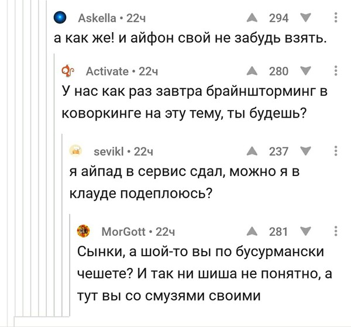
Task: Click MorGott's avatar image
Action: (84, 231)
